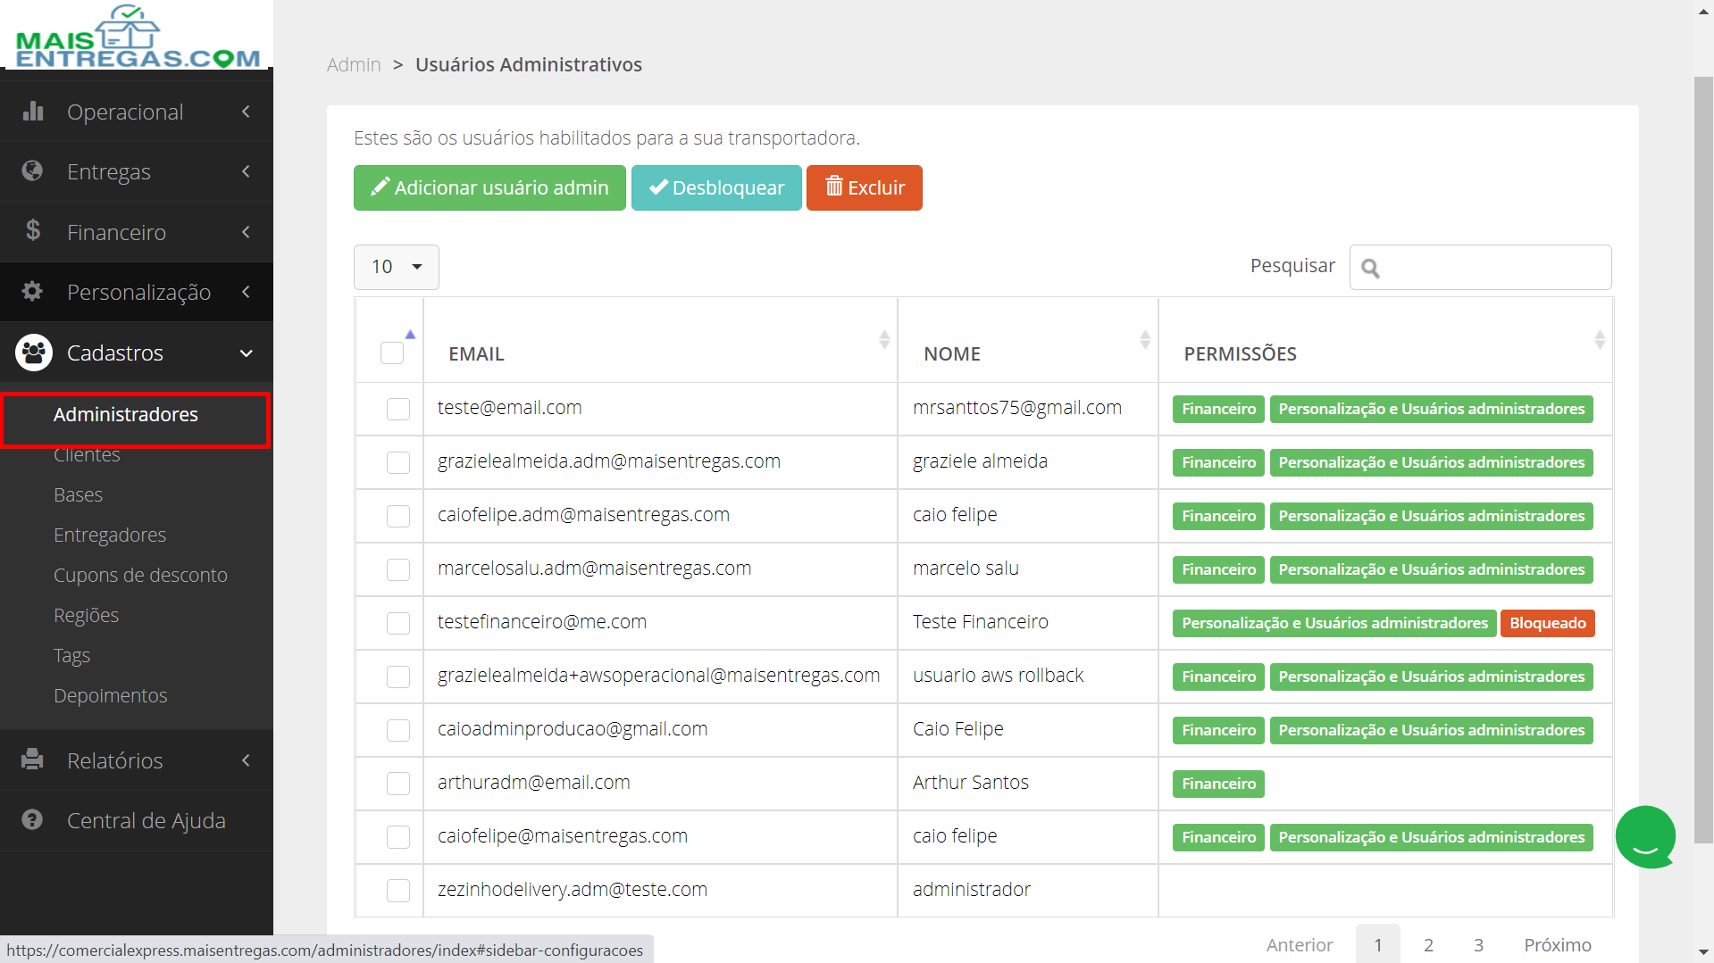Click the Personalização gear icon
Viewport: 1714px width, 963px height.
click(32, 291)
